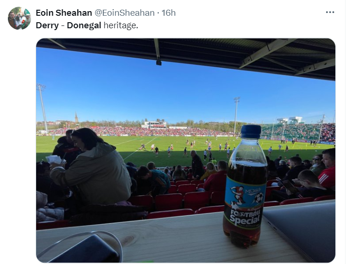Screen dimensions: 346x264
Task: Click the Eoin Sheahan display name
Action: 64,13
